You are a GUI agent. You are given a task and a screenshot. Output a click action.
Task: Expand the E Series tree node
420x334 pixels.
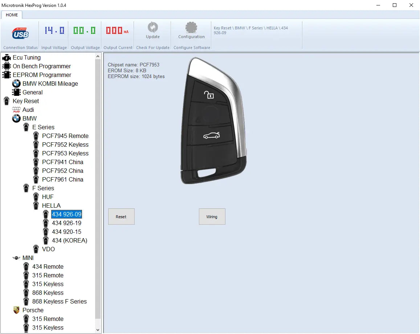(x=25, y=127)
